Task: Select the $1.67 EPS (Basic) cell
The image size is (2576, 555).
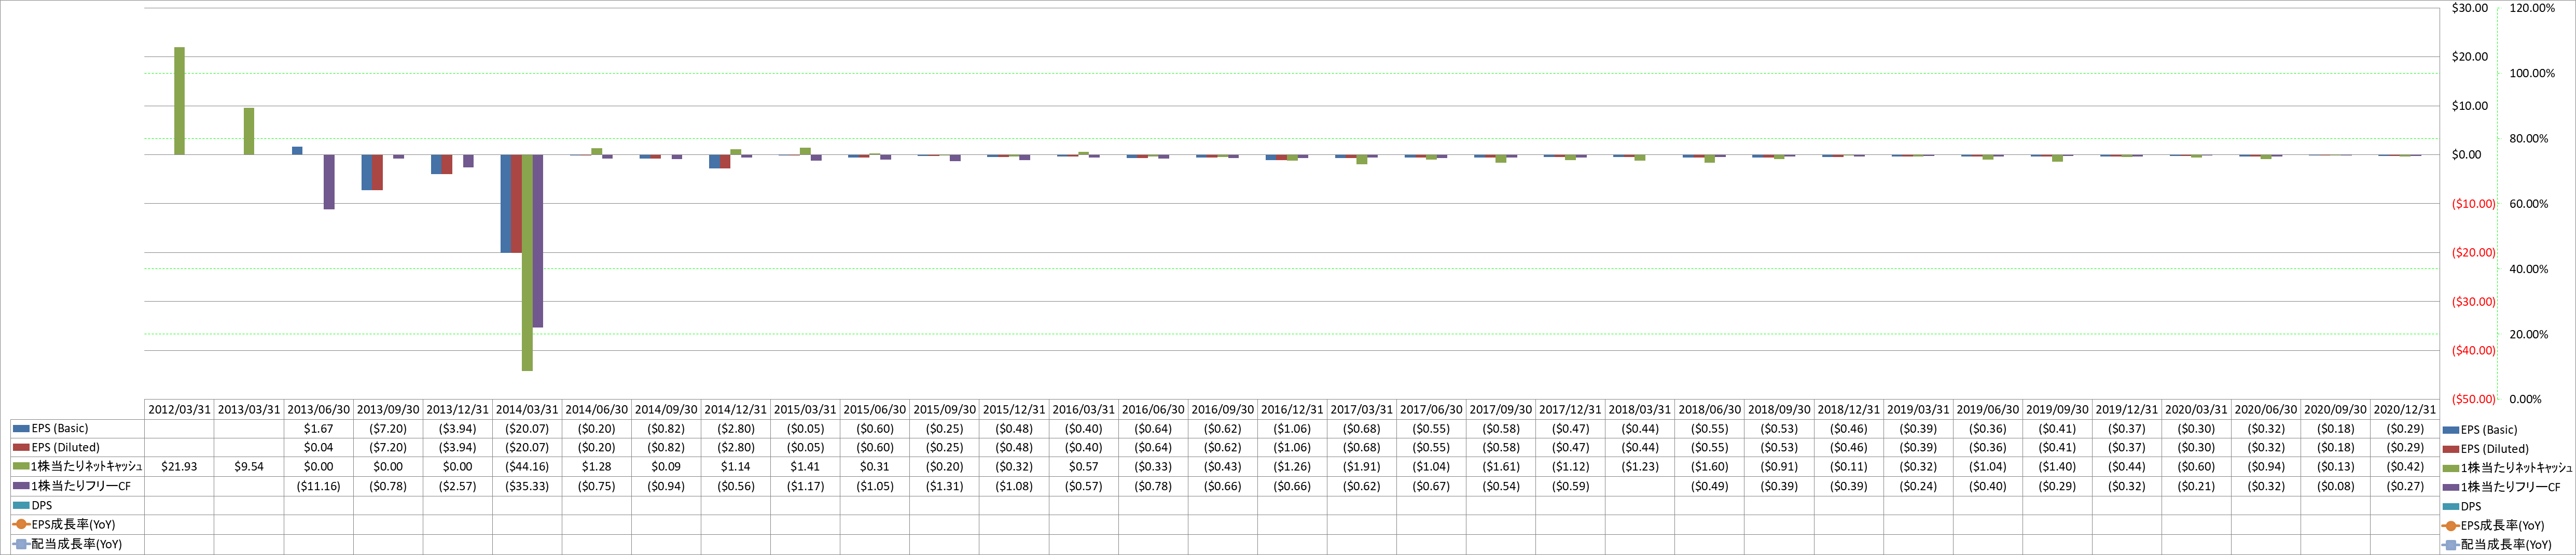Action: (x=318, y=428)
